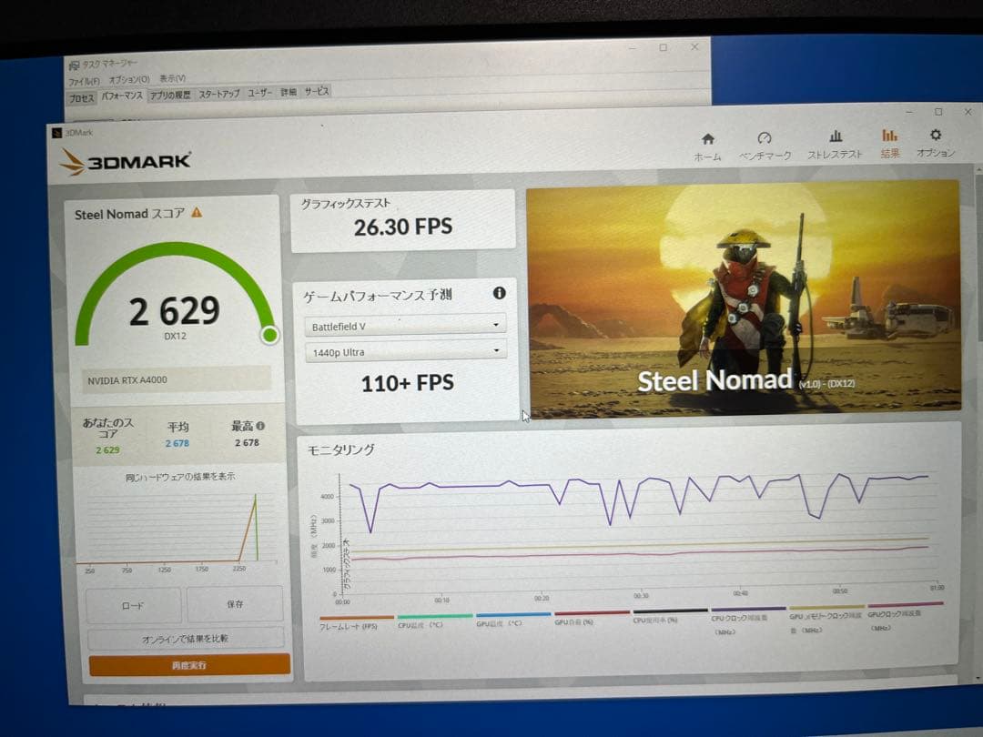Screen dimensions: 983x737
Task: Open the ファイル(F) menu in Task Manager
Action: [x=84, y=81]
